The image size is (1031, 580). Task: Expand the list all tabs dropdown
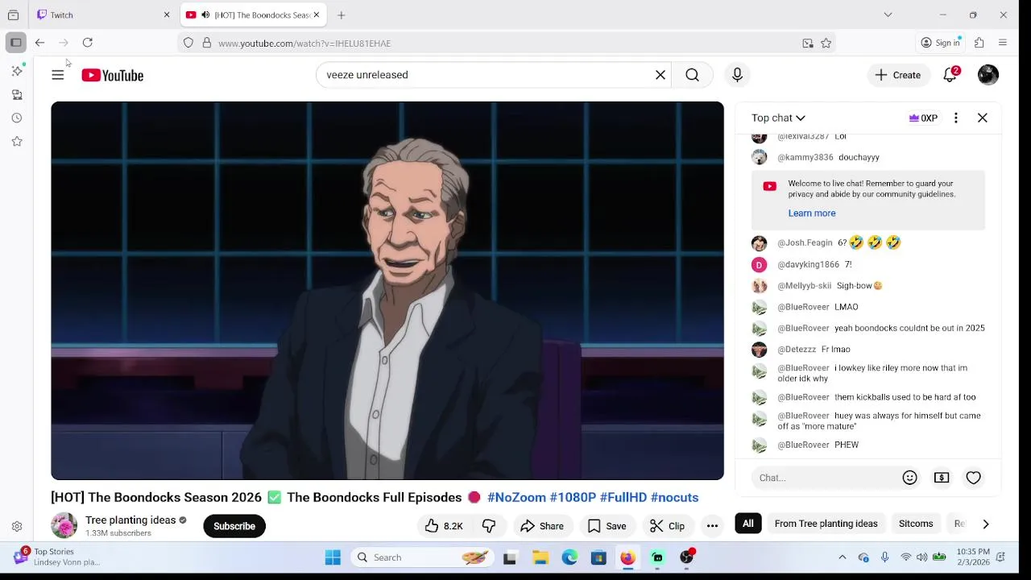click(x=888, y=14)
